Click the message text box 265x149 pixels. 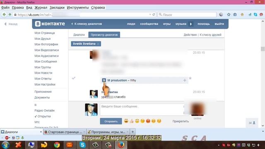pyautogui.click(x=142, y=109)
